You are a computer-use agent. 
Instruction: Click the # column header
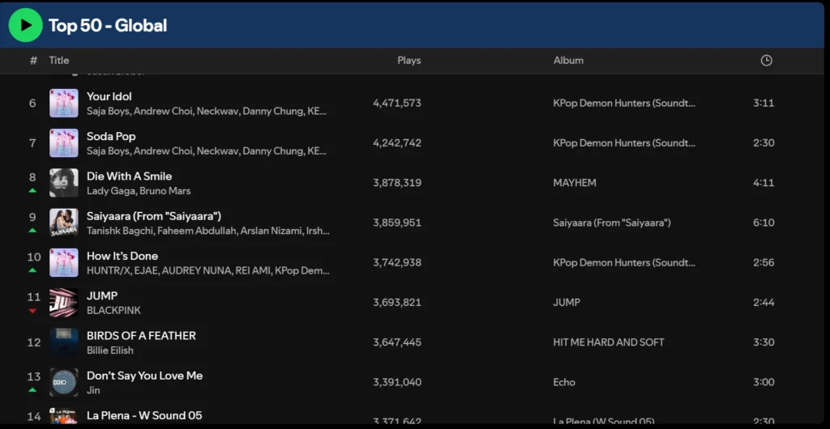[33, 61]
